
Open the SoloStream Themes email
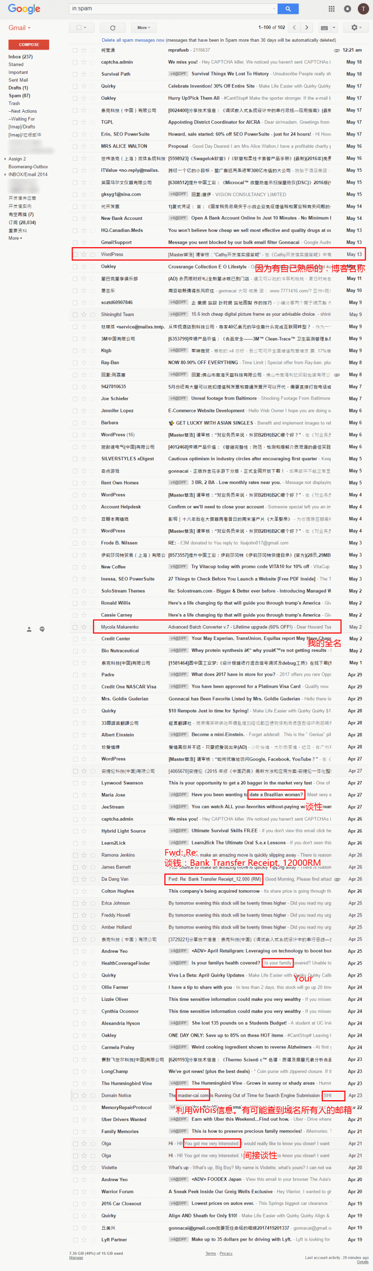[x=219, y=591]
